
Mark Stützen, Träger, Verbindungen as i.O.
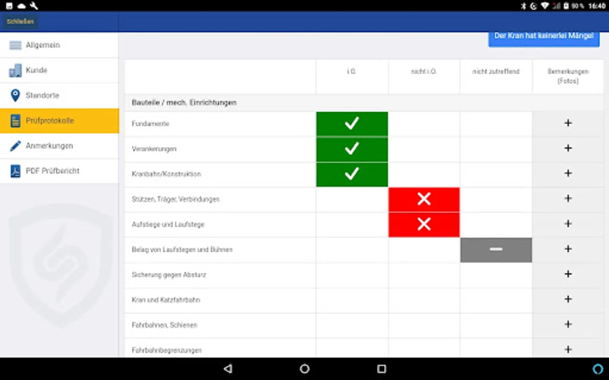352,199
